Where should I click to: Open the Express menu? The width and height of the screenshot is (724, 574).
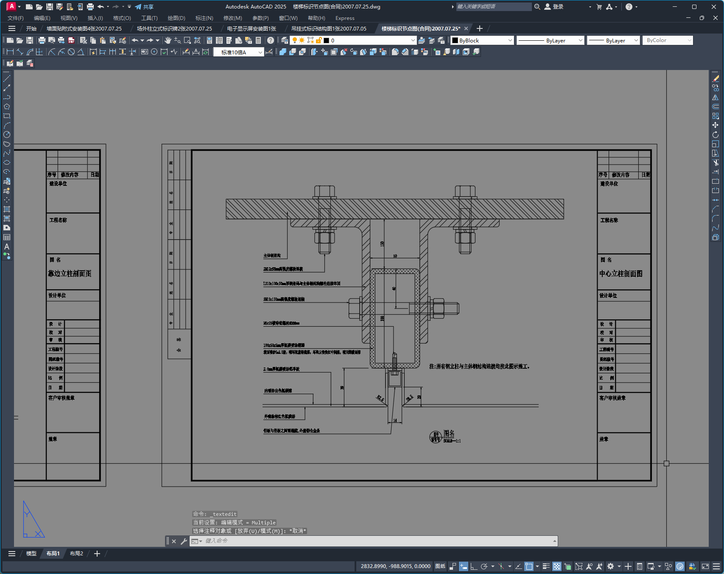(x=345, y=18)
